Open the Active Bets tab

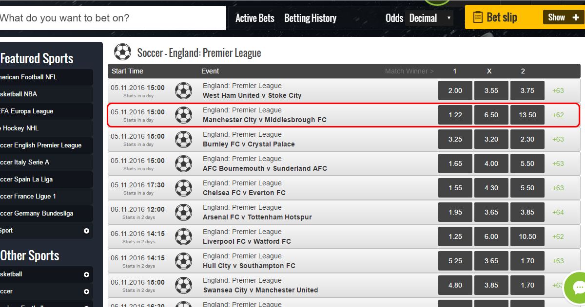pos(255,18)
